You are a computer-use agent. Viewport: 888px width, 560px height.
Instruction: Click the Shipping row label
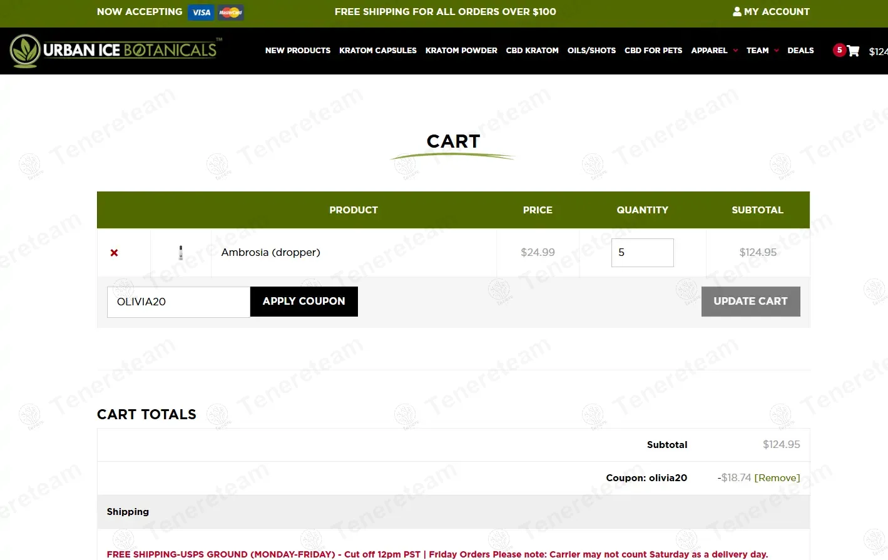[128, 512]
